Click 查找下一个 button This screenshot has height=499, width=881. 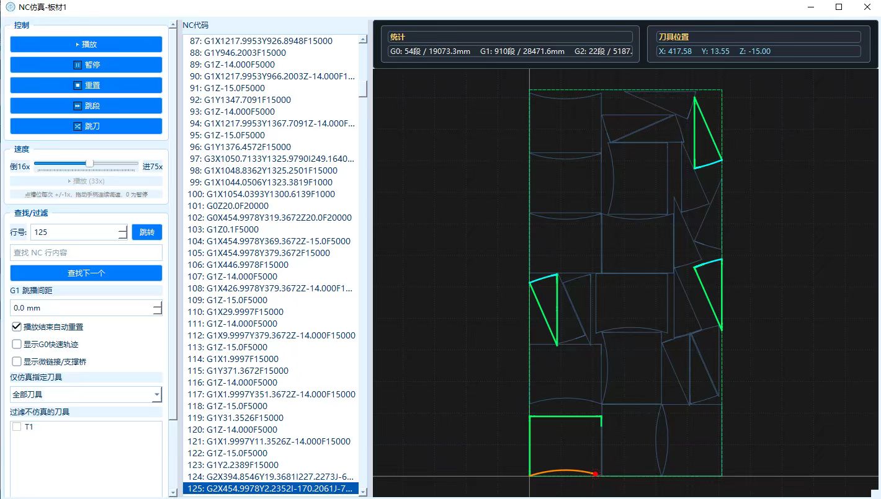tap(86, 273)
